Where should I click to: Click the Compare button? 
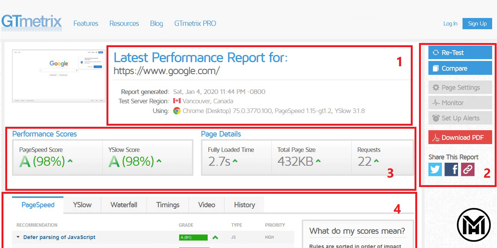coord(460,68)
